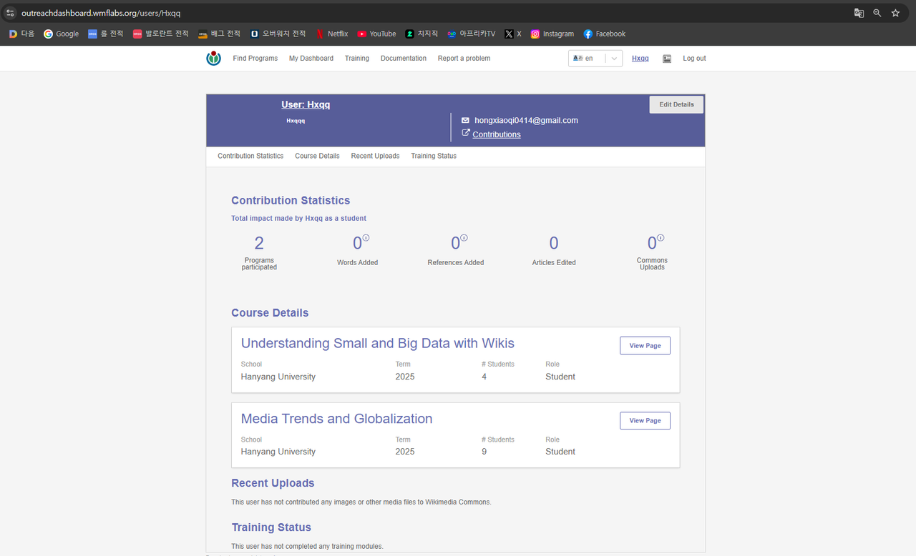The width and height of the screenshot is (916, 556).
Task: Click the '2' Programs participated count
Action: [259, 244]
